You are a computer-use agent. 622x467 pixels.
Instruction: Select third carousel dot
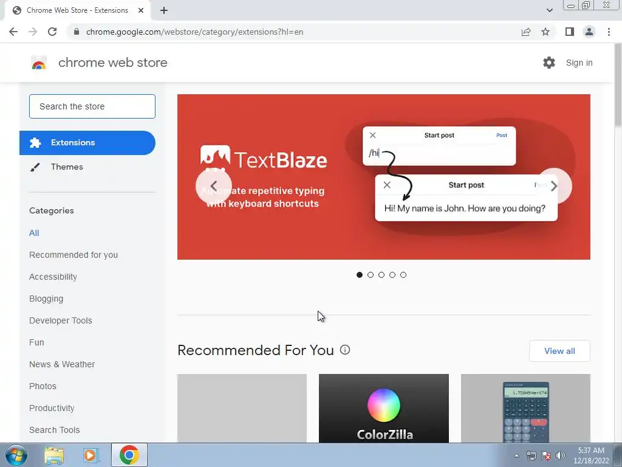(x=381, y=275)
